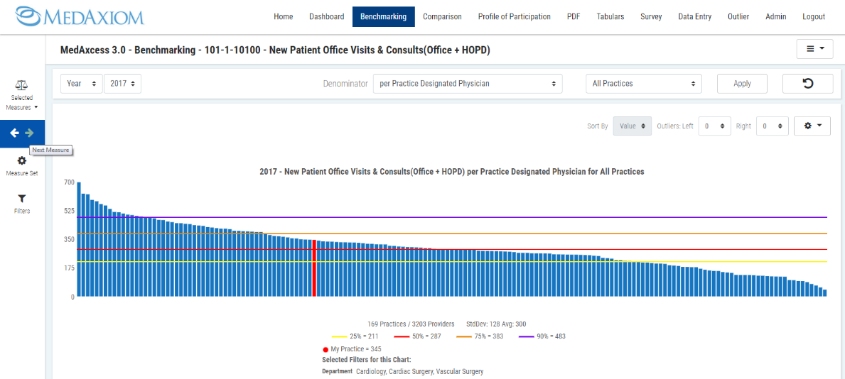The image size is (845, 379).
Task: Click the Apply button
Action: [742, 84]
